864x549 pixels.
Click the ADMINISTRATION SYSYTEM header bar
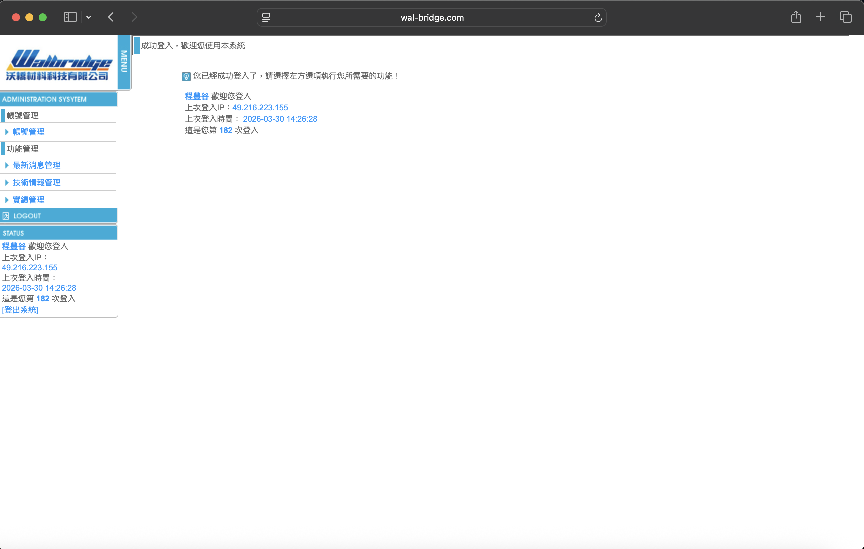[x=59, y=99]
